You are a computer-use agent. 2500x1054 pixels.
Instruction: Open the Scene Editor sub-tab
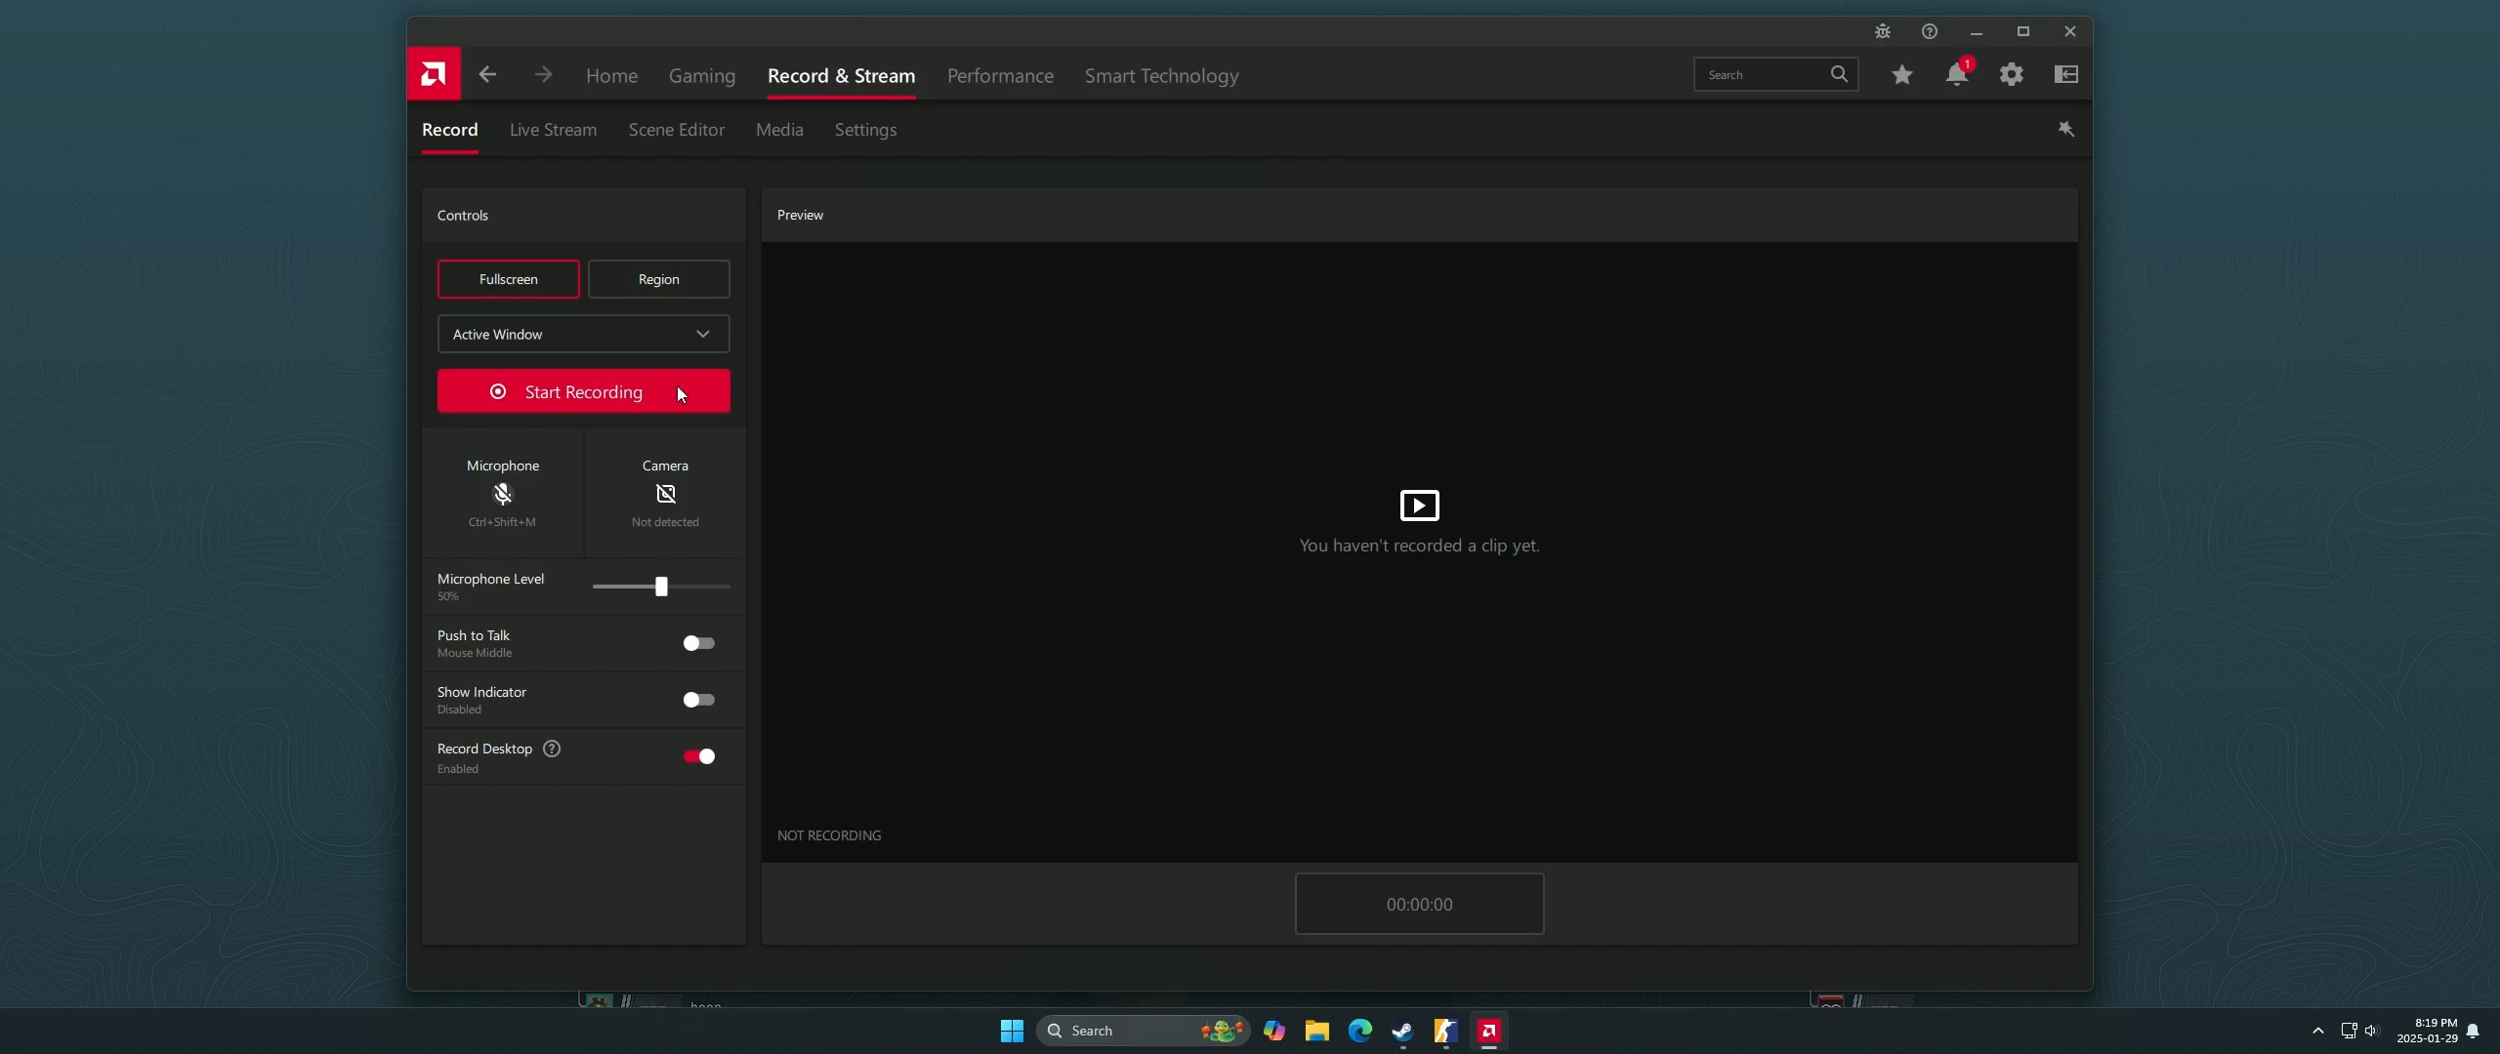coord(676,130)
